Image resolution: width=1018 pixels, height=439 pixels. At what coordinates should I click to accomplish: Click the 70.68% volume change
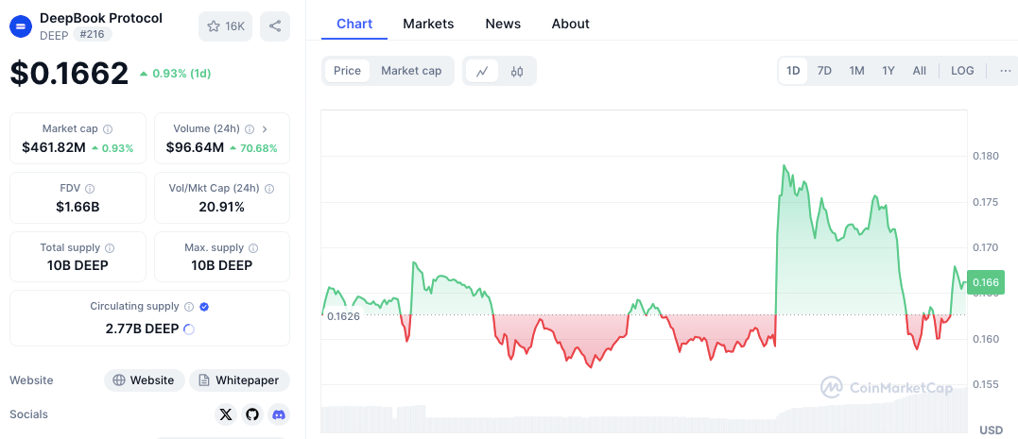(x=254, y=148)
